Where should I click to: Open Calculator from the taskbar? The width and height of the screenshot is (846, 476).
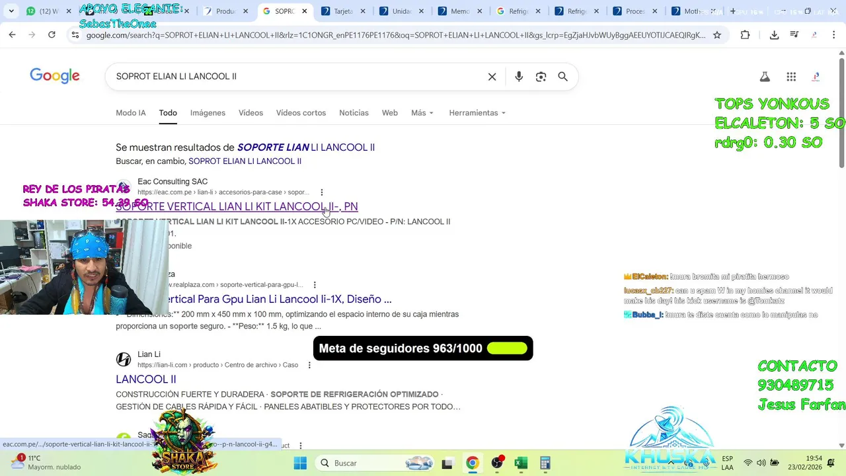(x=545, y=463)
